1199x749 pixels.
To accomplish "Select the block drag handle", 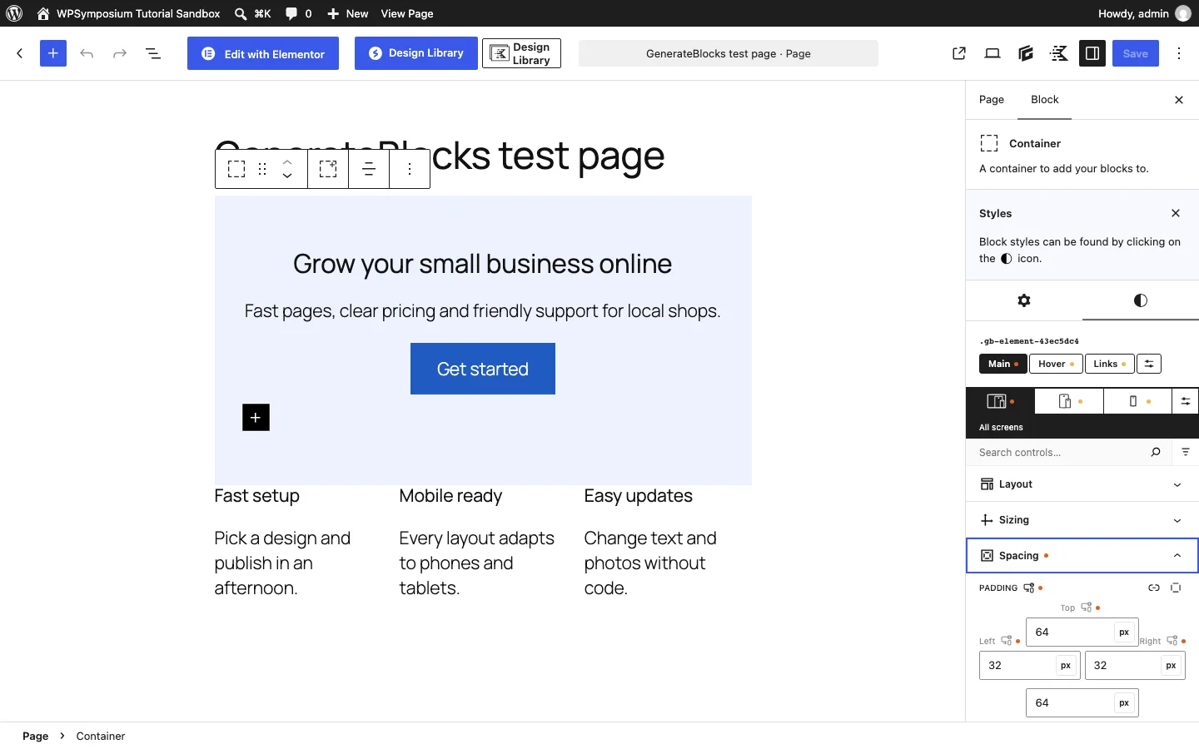I will pyautogui.click(x=262, y=169).
